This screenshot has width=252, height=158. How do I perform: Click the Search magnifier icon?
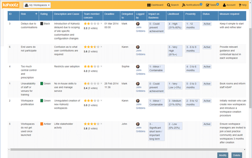pyautogui.click(x=169, y=5)
